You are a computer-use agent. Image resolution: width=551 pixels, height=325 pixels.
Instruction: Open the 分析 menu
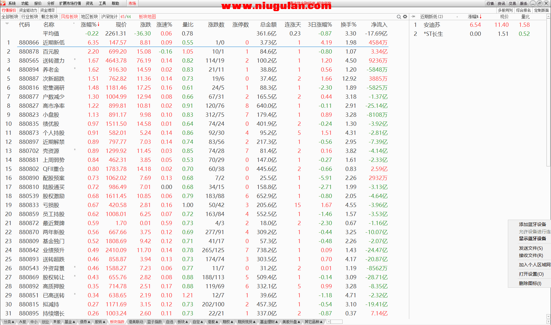(x=51, y=3)
